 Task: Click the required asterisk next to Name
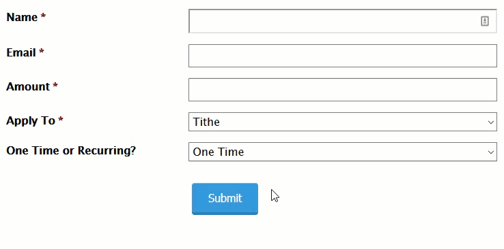[x=43, y=16]
